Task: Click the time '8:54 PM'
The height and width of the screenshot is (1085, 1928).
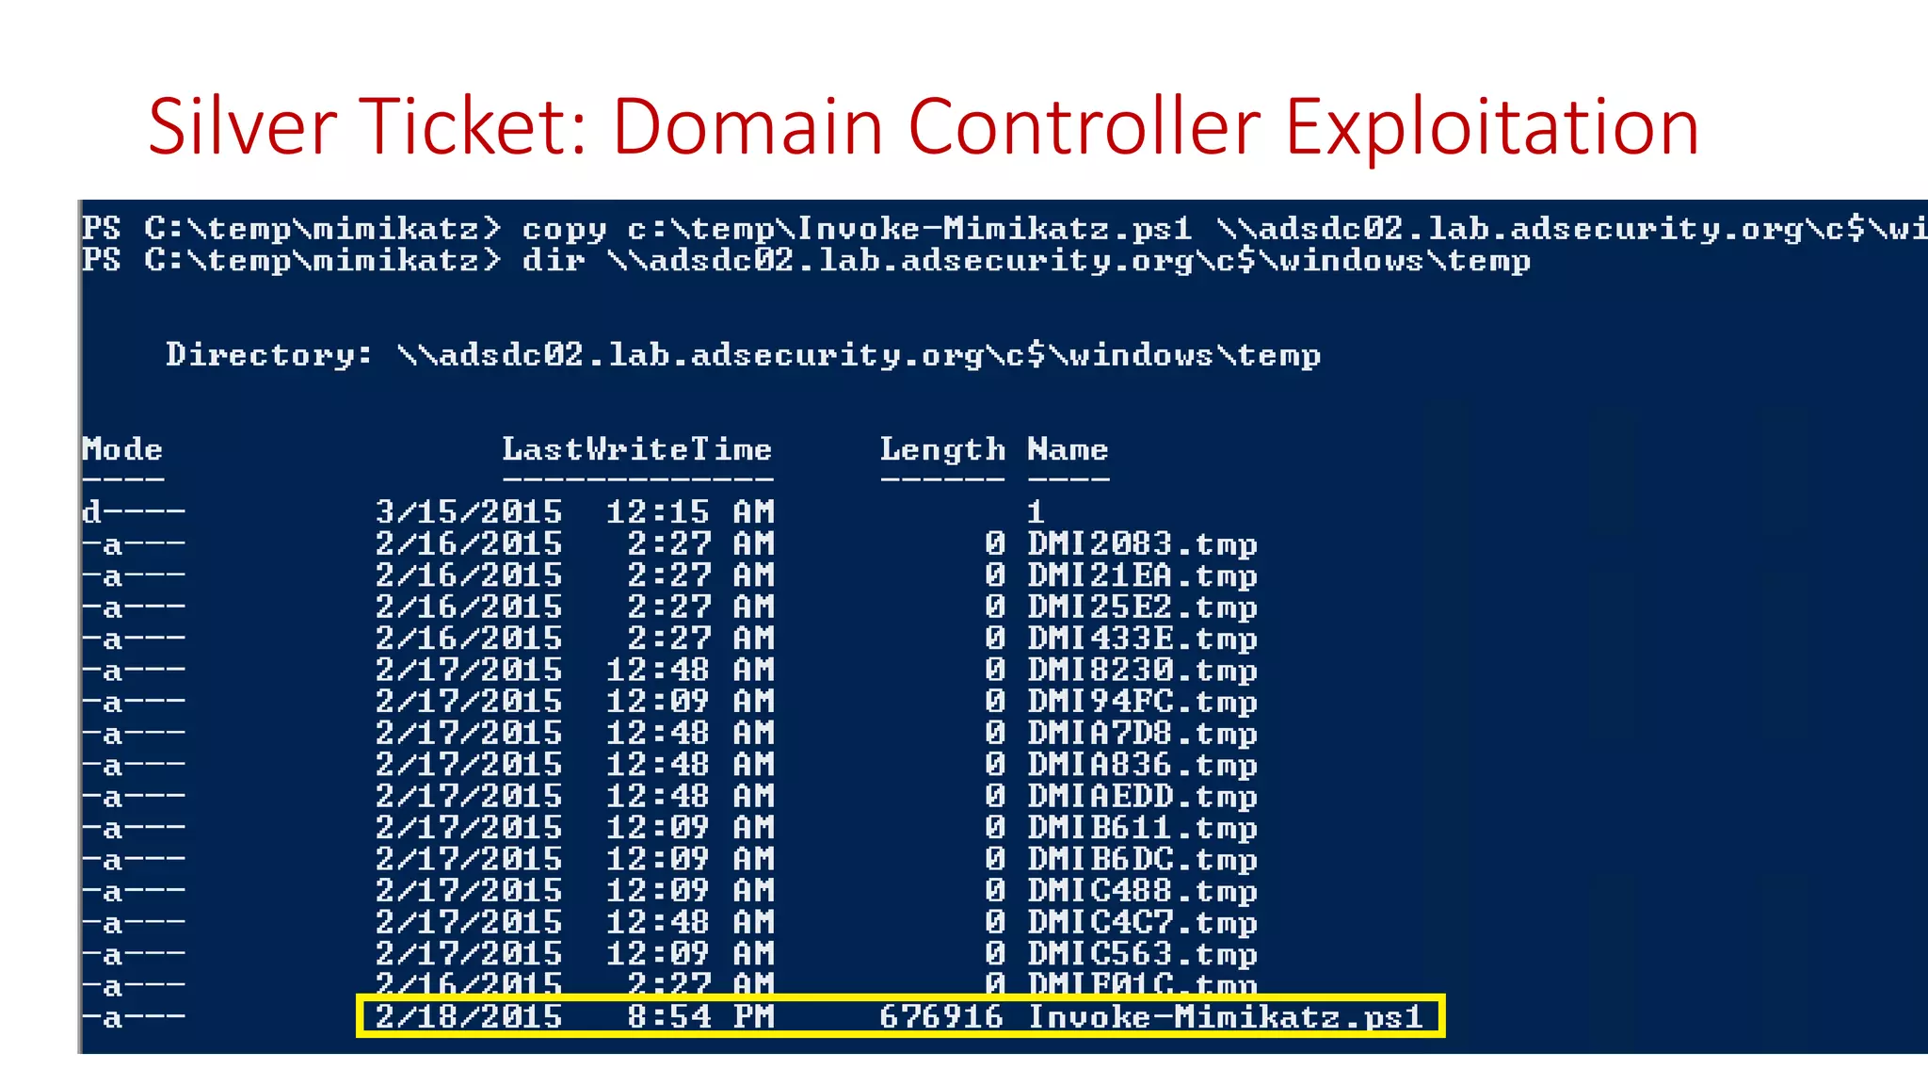Action: [x=700, y=1017]
